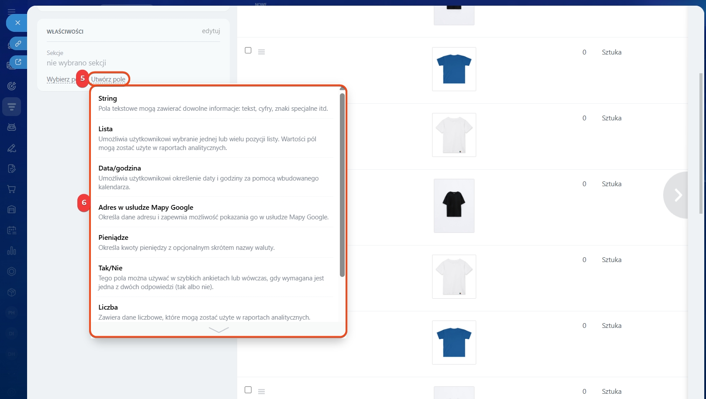Tick the checkbox next to the first blue t-shirt
706x399 pixels.
coord(248,51)
